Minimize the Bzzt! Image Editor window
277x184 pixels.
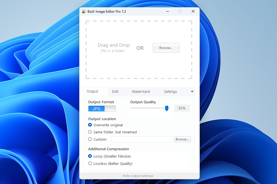pyautogui.click(x=167, y=11)
